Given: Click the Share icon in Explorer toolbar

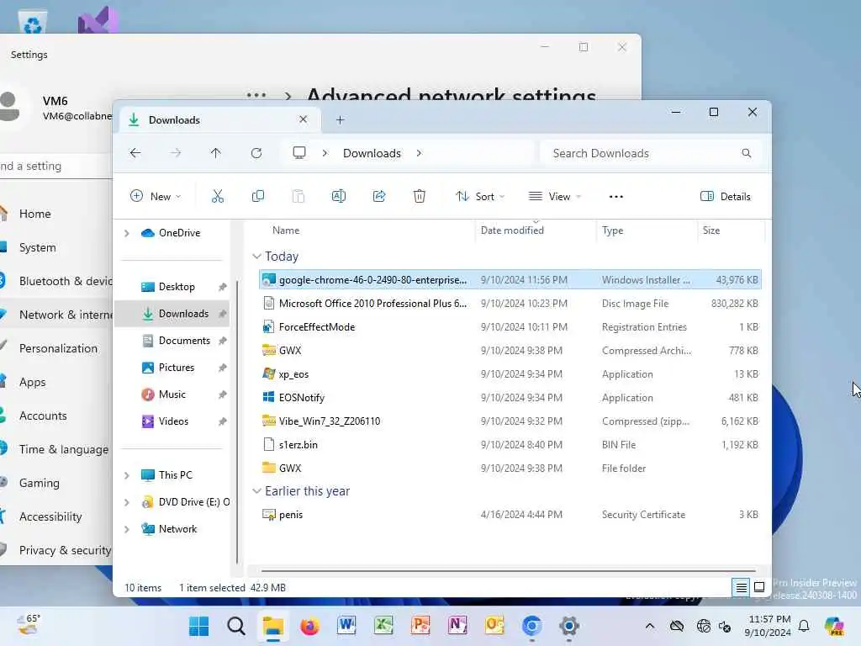Looking at the screenshot, I should (x=379, y=196).
